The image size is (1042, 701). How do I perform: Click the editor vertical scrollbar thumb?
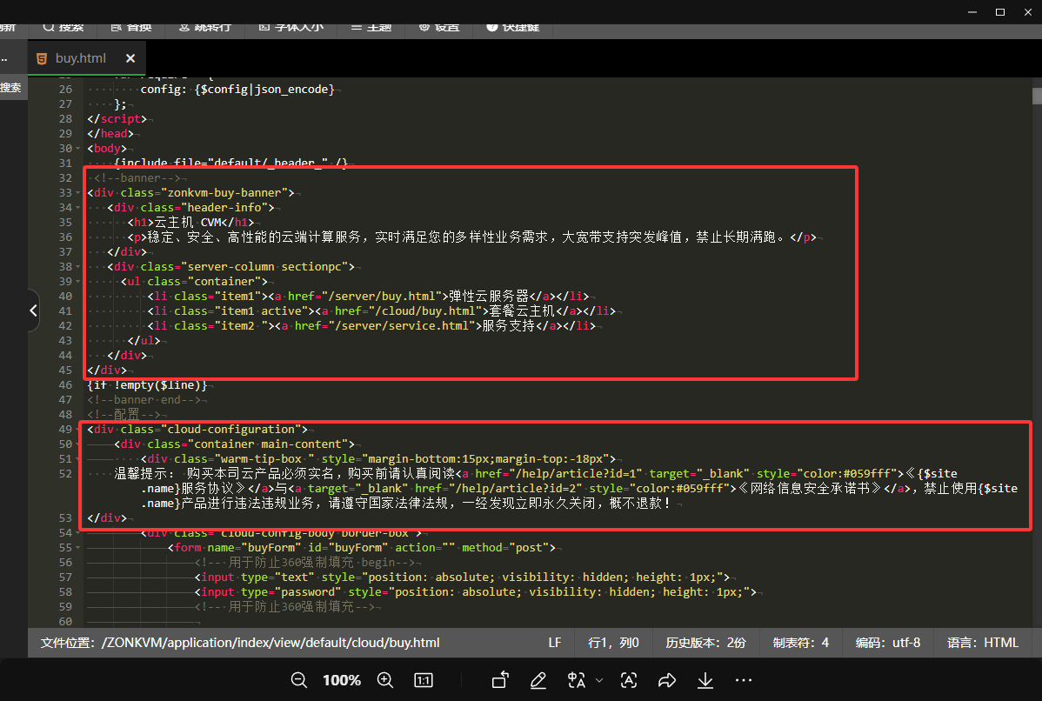[x=1036, y=96]
